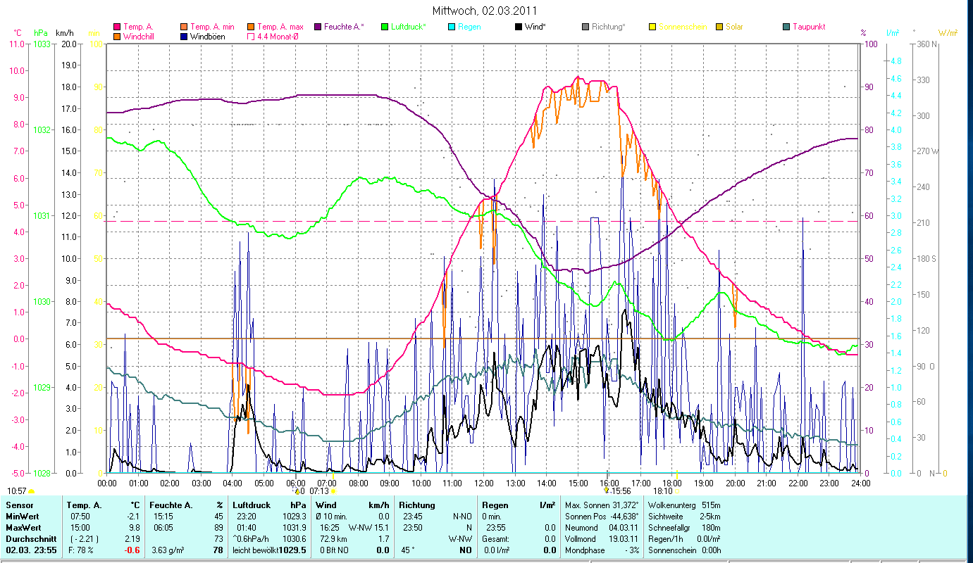
Task: Click the purple Feuchte A.* legend square
Action: 318,27
